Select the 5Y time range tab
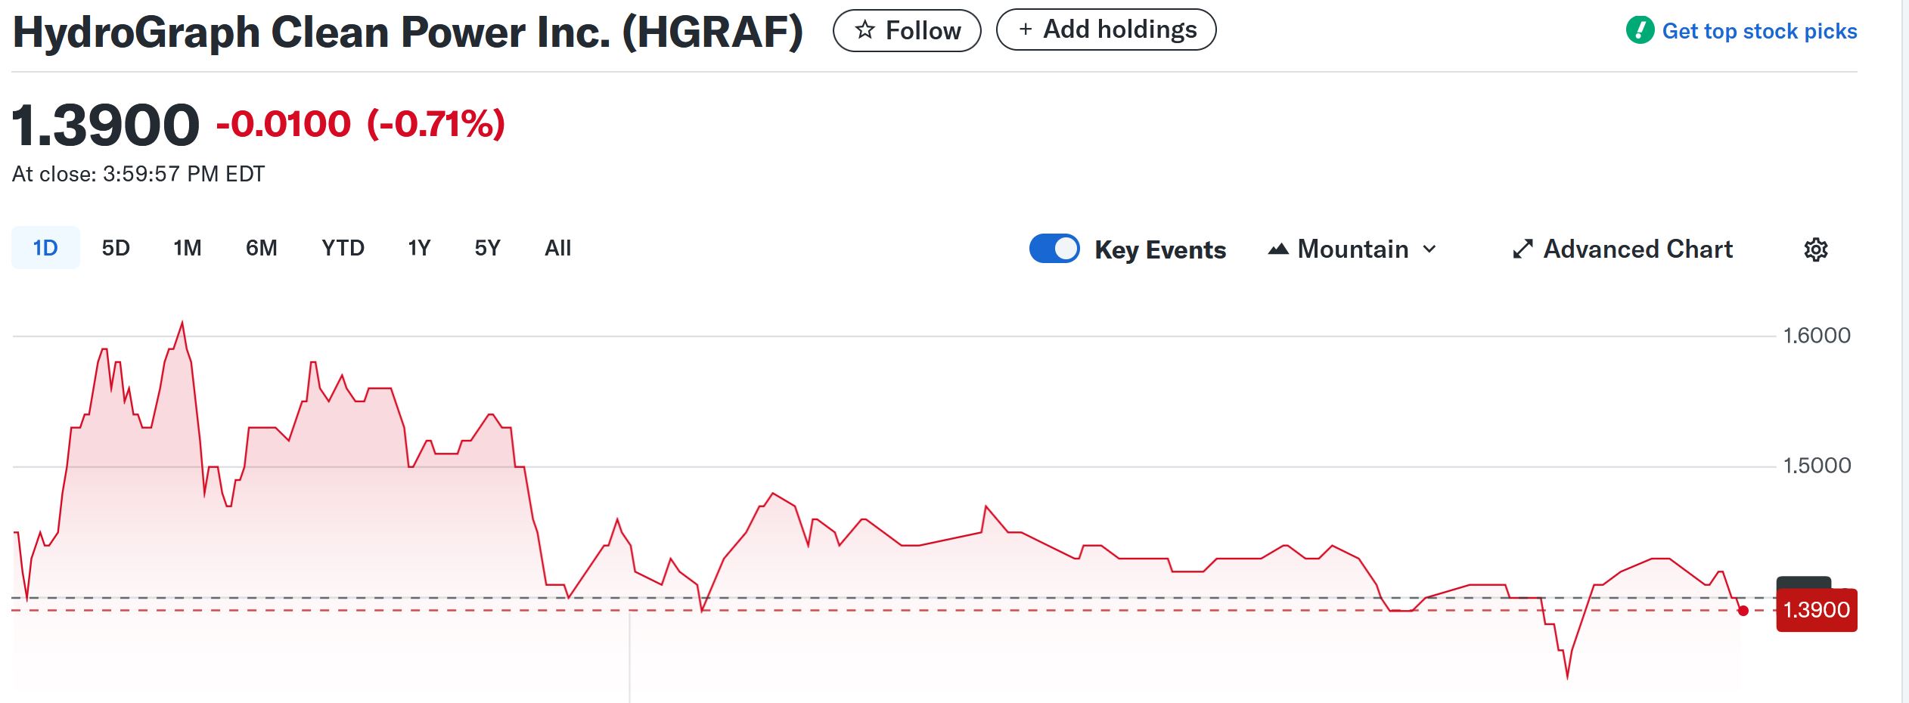 click(488, 248)
